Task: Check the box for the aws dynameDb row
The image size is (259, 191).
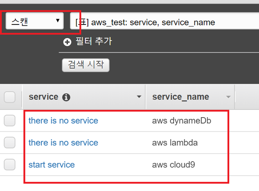Action: coord(10,121)
